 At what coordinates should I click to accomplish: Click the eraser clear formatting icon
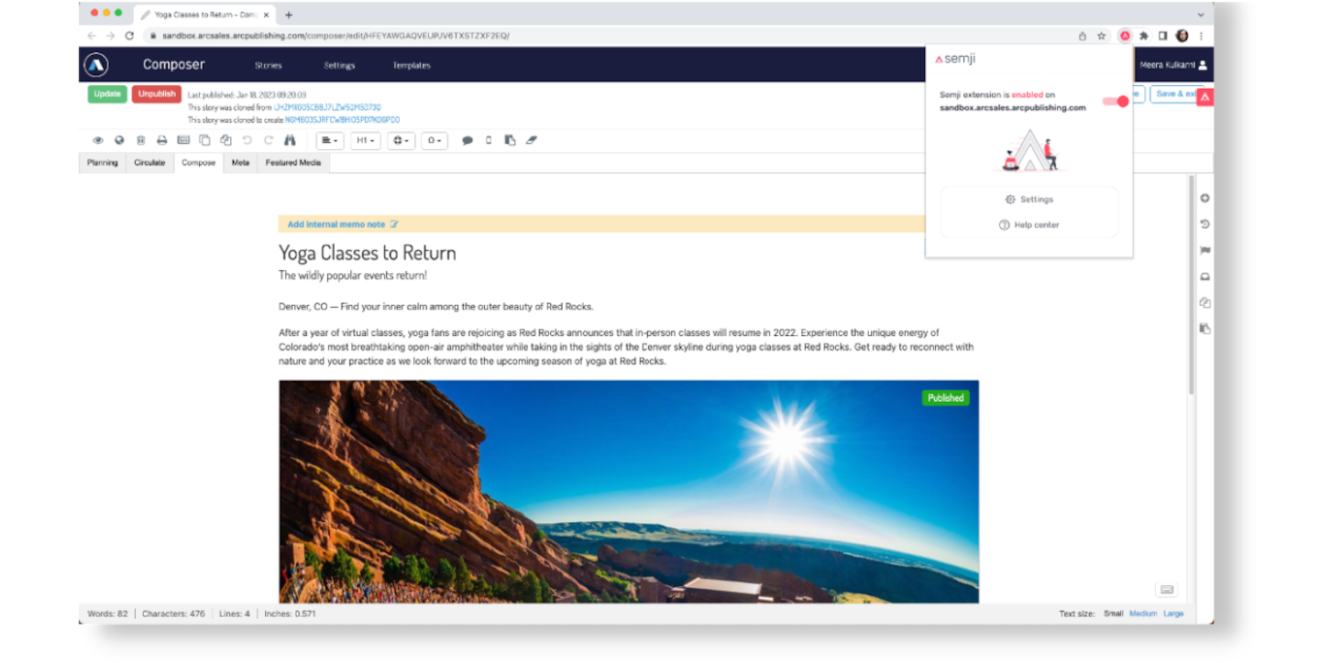(x=532, y=141)
